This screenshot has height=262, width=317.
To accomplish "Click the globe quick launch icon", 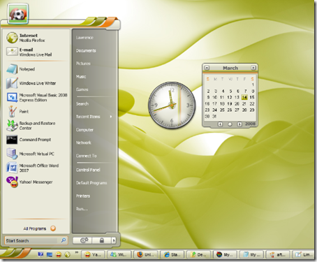I will (x=67, y=254).
